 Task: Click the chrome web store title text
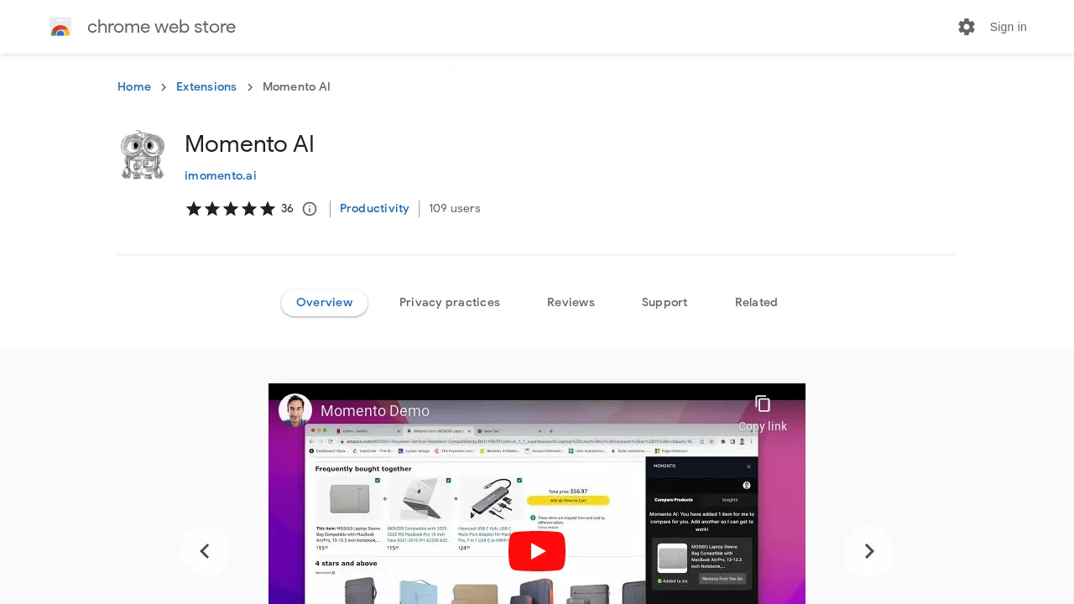tap(161, 27)
